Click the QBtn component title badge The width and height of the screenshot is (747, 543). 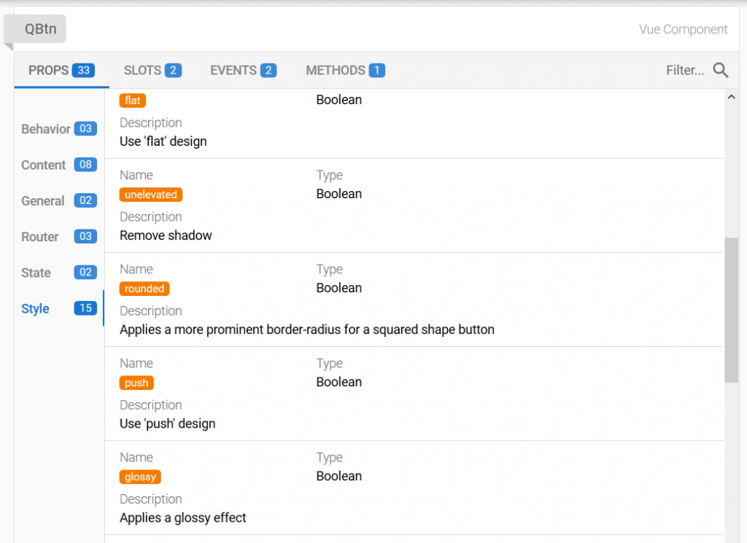pos(40,29)
